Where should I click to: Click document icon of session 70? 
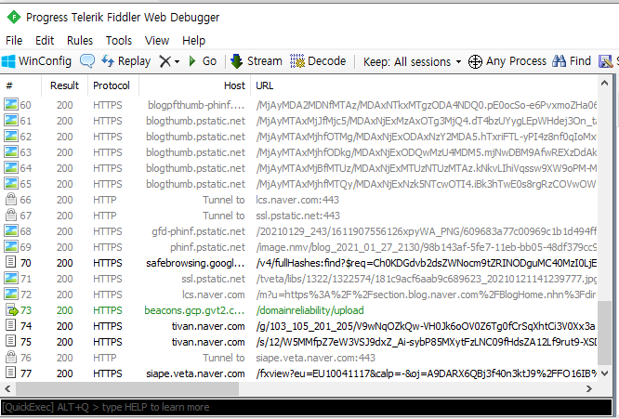(x=11, y=262)
